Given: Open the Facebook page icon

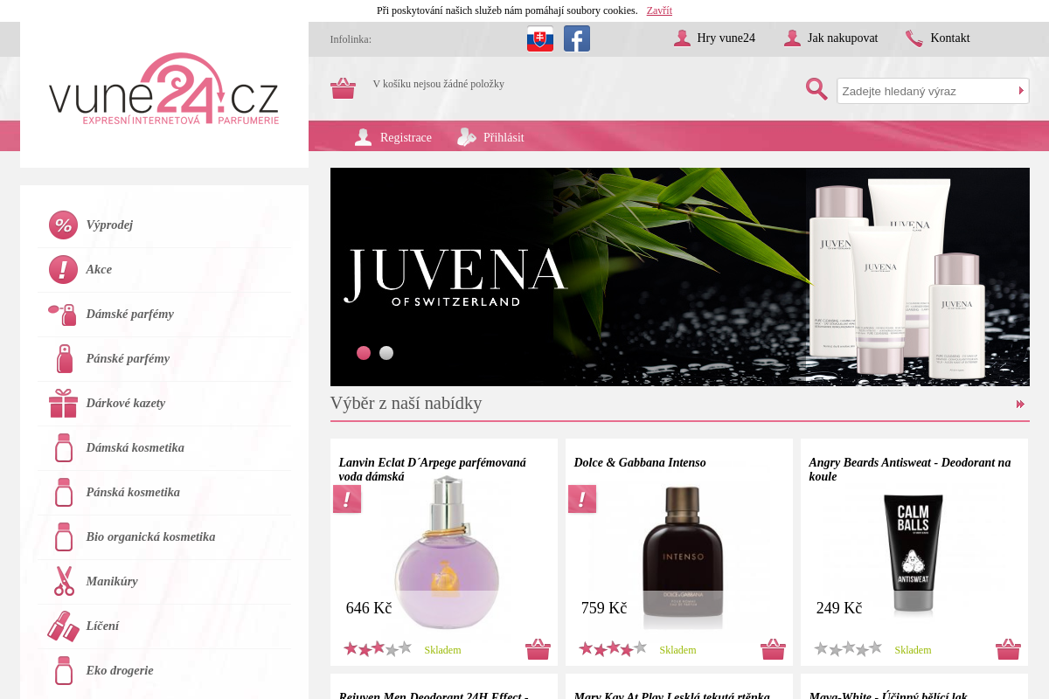Looking at the screenshot, I should [577, 38].
